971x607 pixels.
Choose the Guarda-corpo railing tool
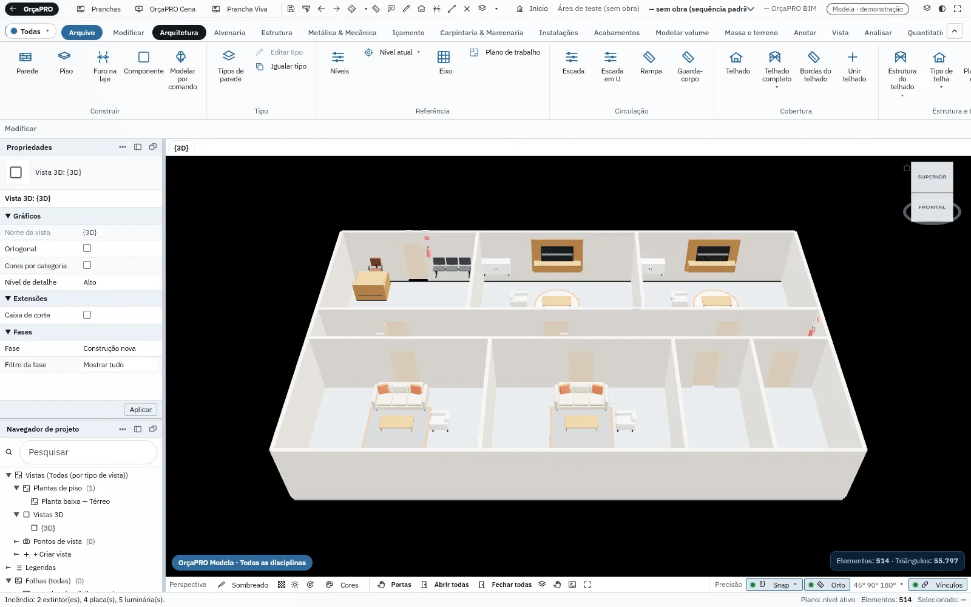689,67
